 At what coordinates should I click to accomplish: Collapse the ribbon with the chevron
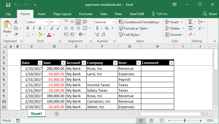[215, 41]
